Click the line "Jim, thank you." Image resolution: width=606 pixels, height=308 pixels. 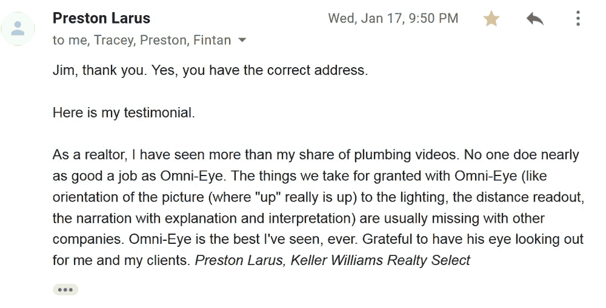[100, 70]
